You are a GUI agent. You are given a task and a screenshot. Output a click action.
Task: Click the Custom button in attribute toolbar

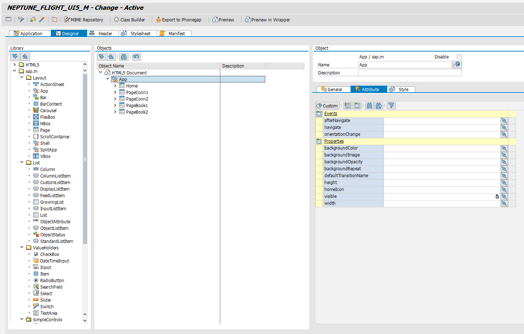tap(327, 106)
